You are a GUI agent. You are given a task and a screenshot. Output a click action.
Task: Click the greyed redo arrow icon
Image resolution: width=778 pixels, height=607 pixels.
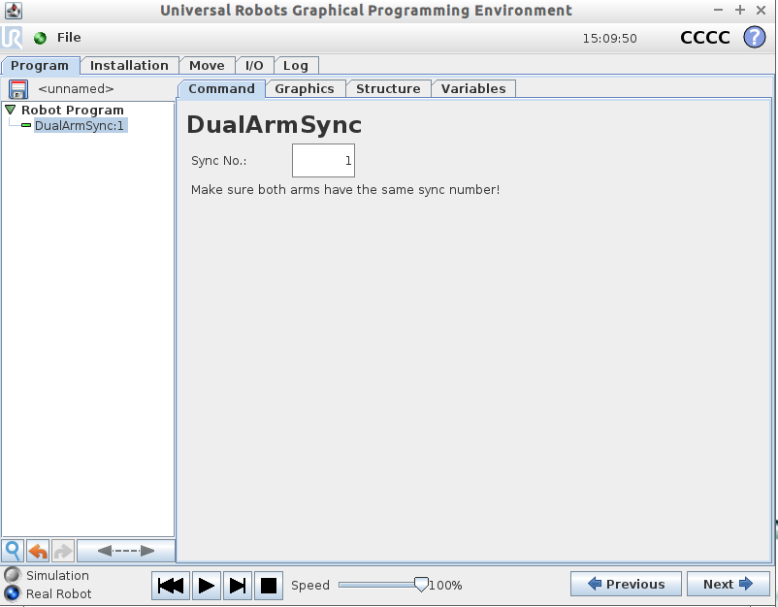click(63, 551)
